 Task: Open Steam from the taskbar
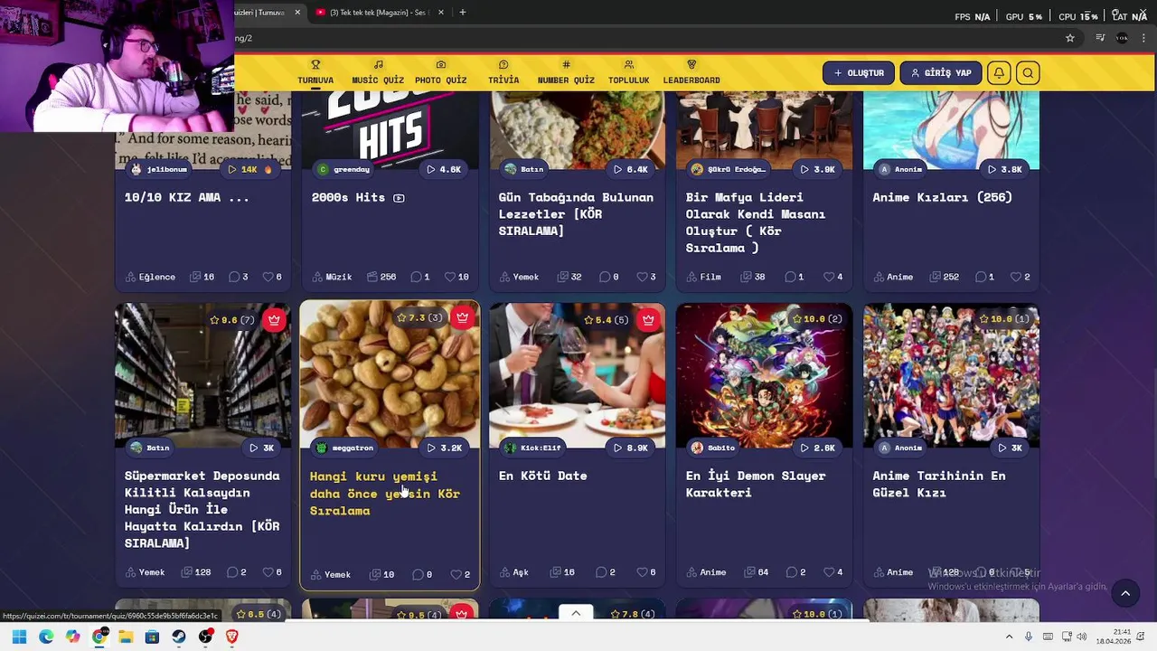pos(179,637)
